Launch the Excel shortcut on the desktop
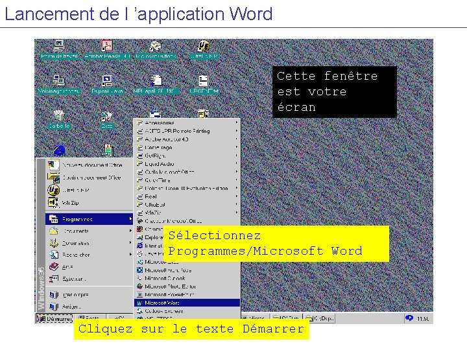The image size is (467, 350). [x=106, y=119]
